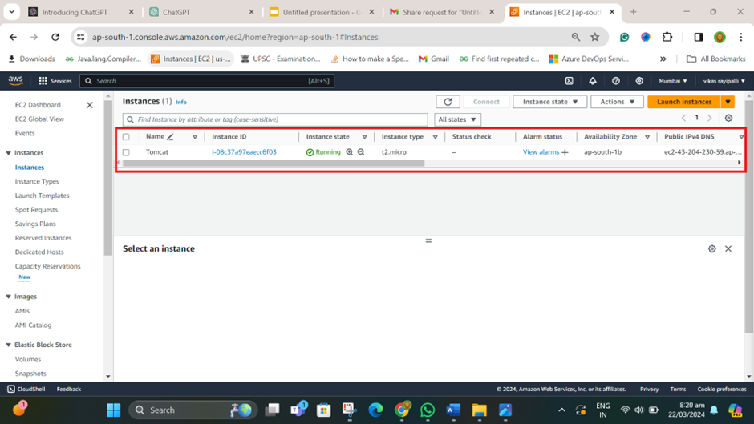The image size is (754, 424).
Task: Open the Actions dropdown
Action: 617,102
